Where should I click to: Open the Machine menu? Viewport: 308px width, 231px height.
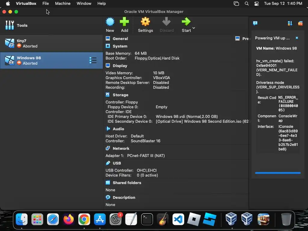tap(63, 4)
